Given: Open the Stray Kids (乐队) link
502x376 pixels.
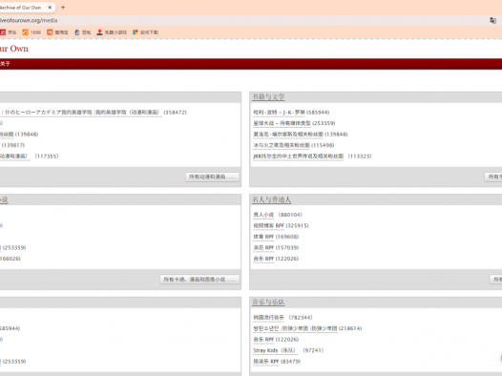Looking at the screenshot, I should coord(275,350).
